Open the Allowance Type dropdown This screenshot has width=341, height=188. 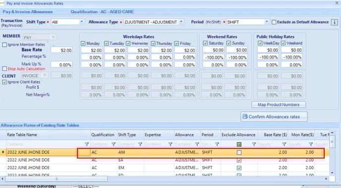[x=181, y=22]
